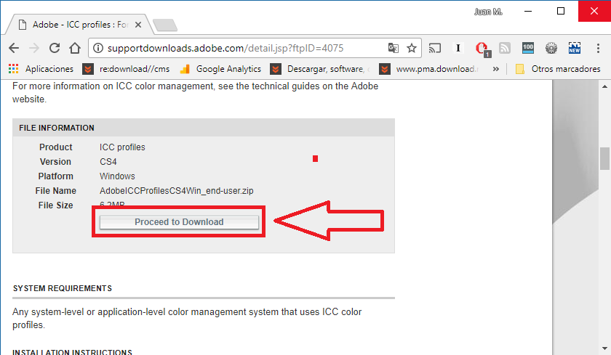Screen dimensions: 611x355
Task: Expand hidden bookmarks chevron
Action: tap(495, 69)
